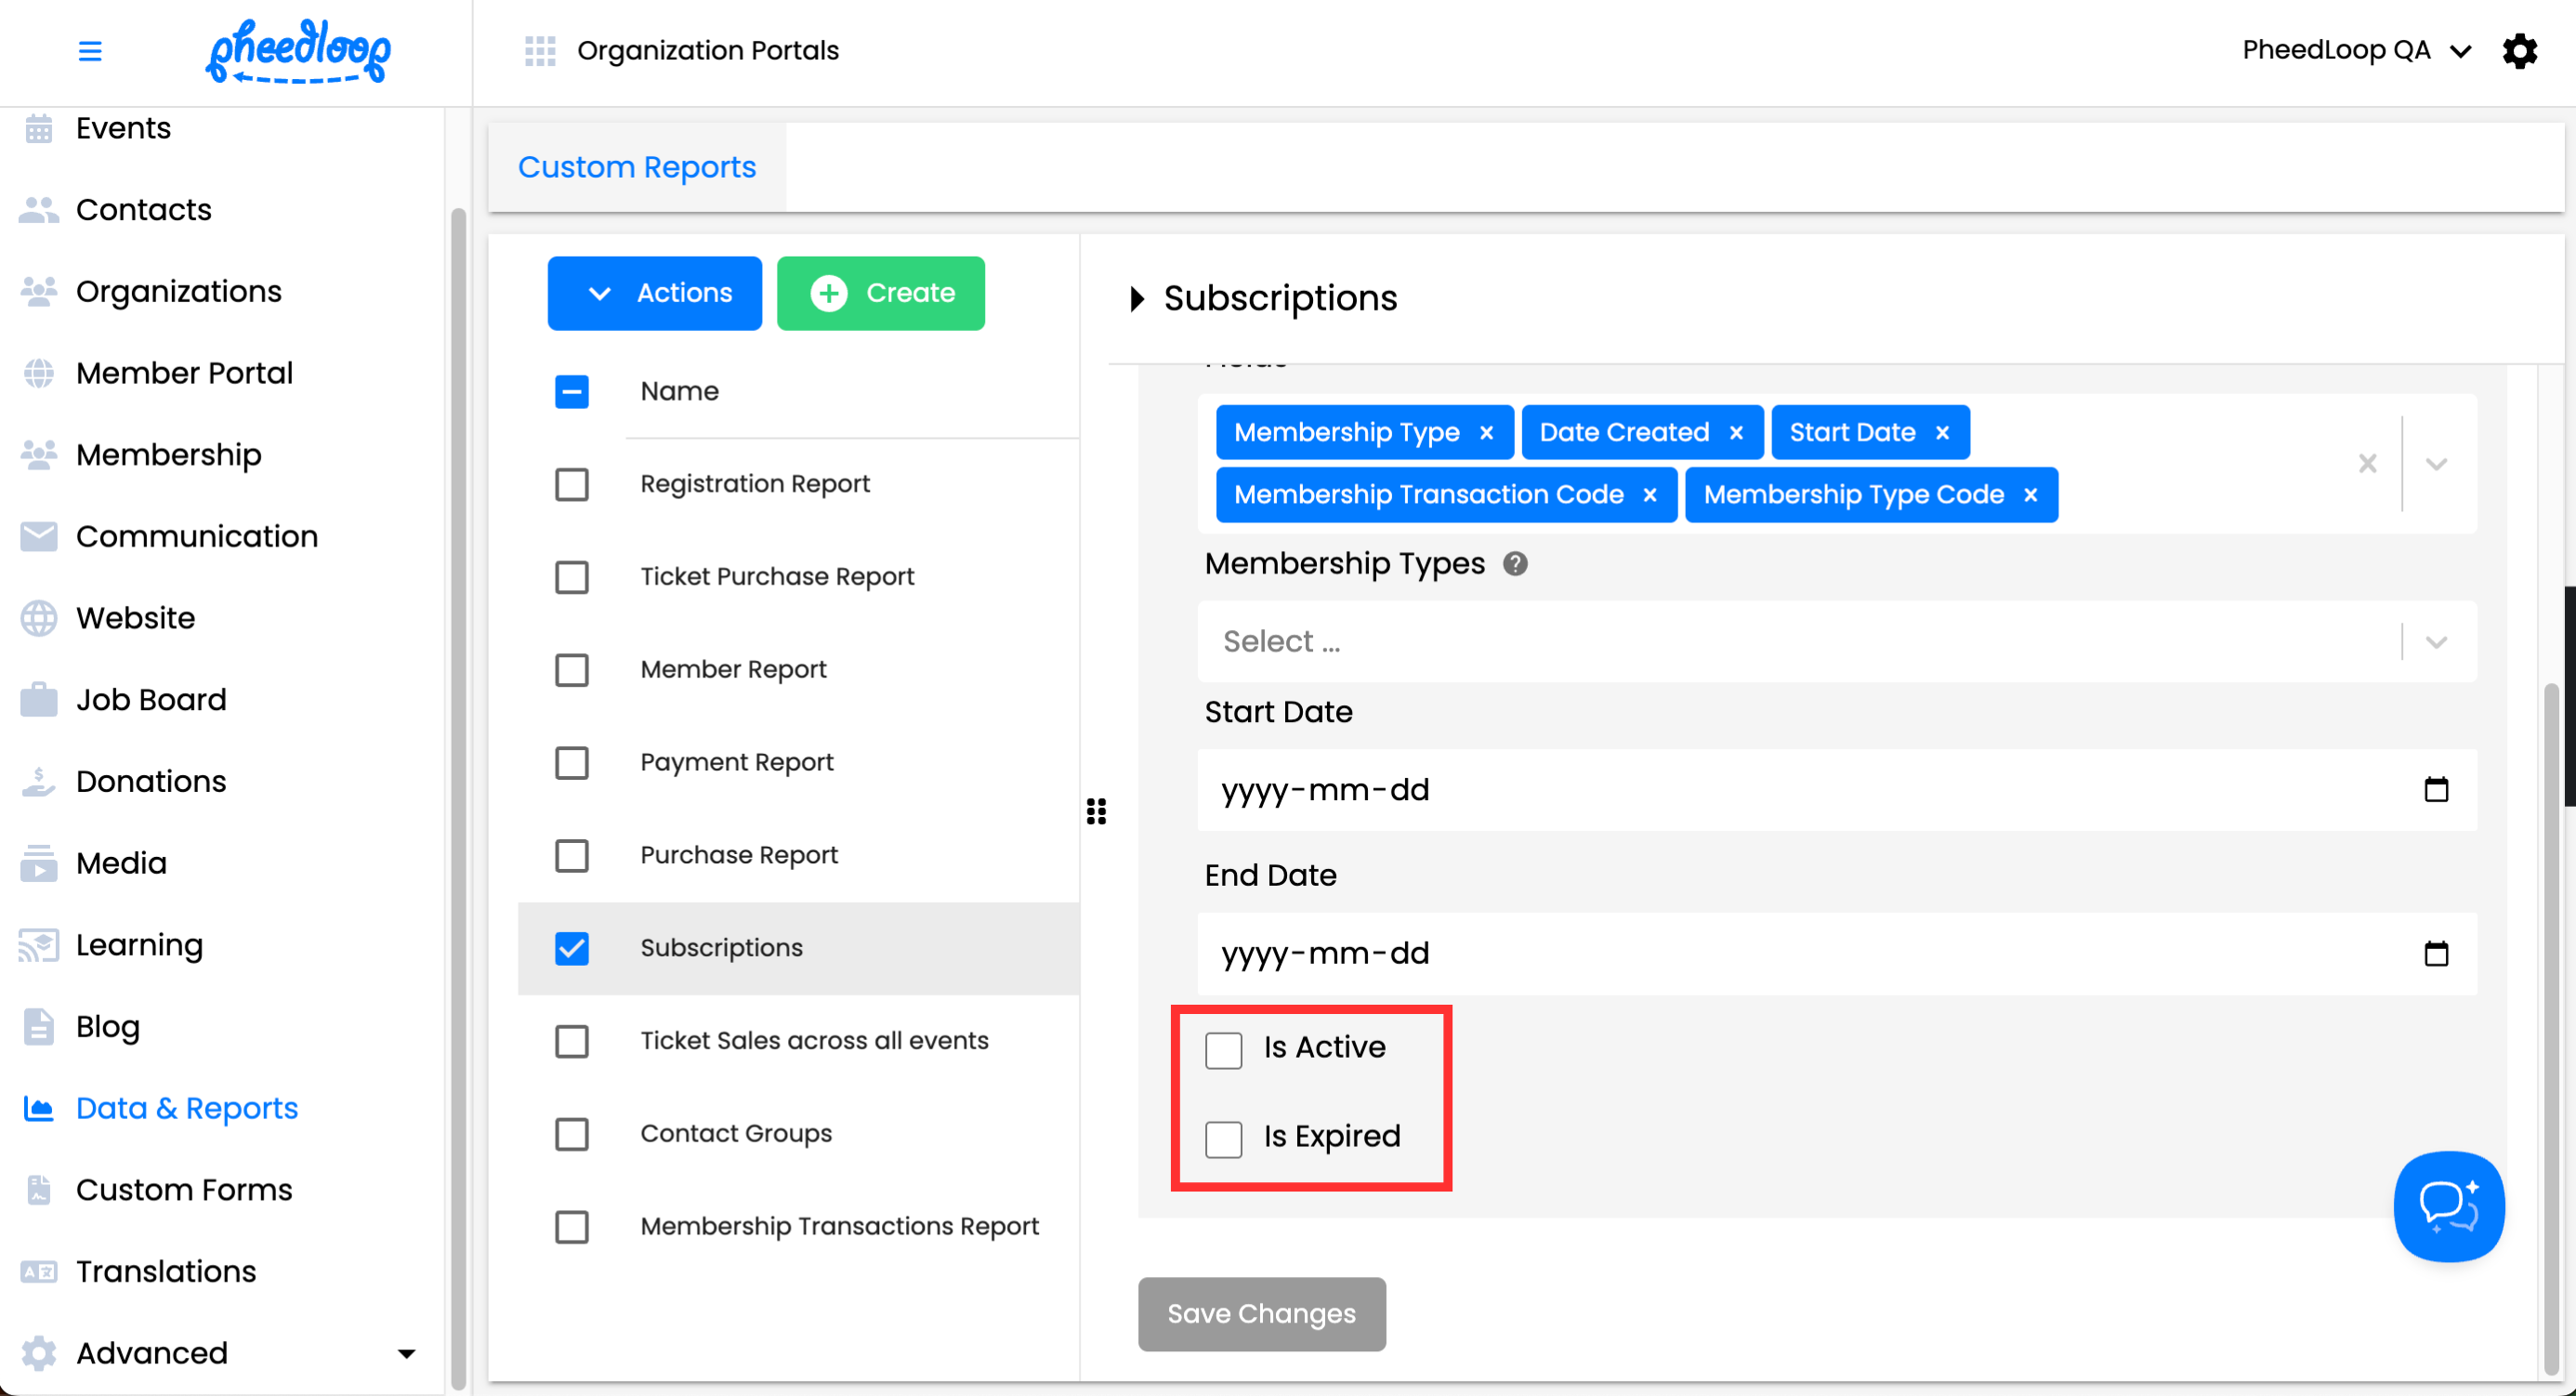2576x1396 pixels.
Task: Clear all selected fields X
Action: pos(2367,464)
